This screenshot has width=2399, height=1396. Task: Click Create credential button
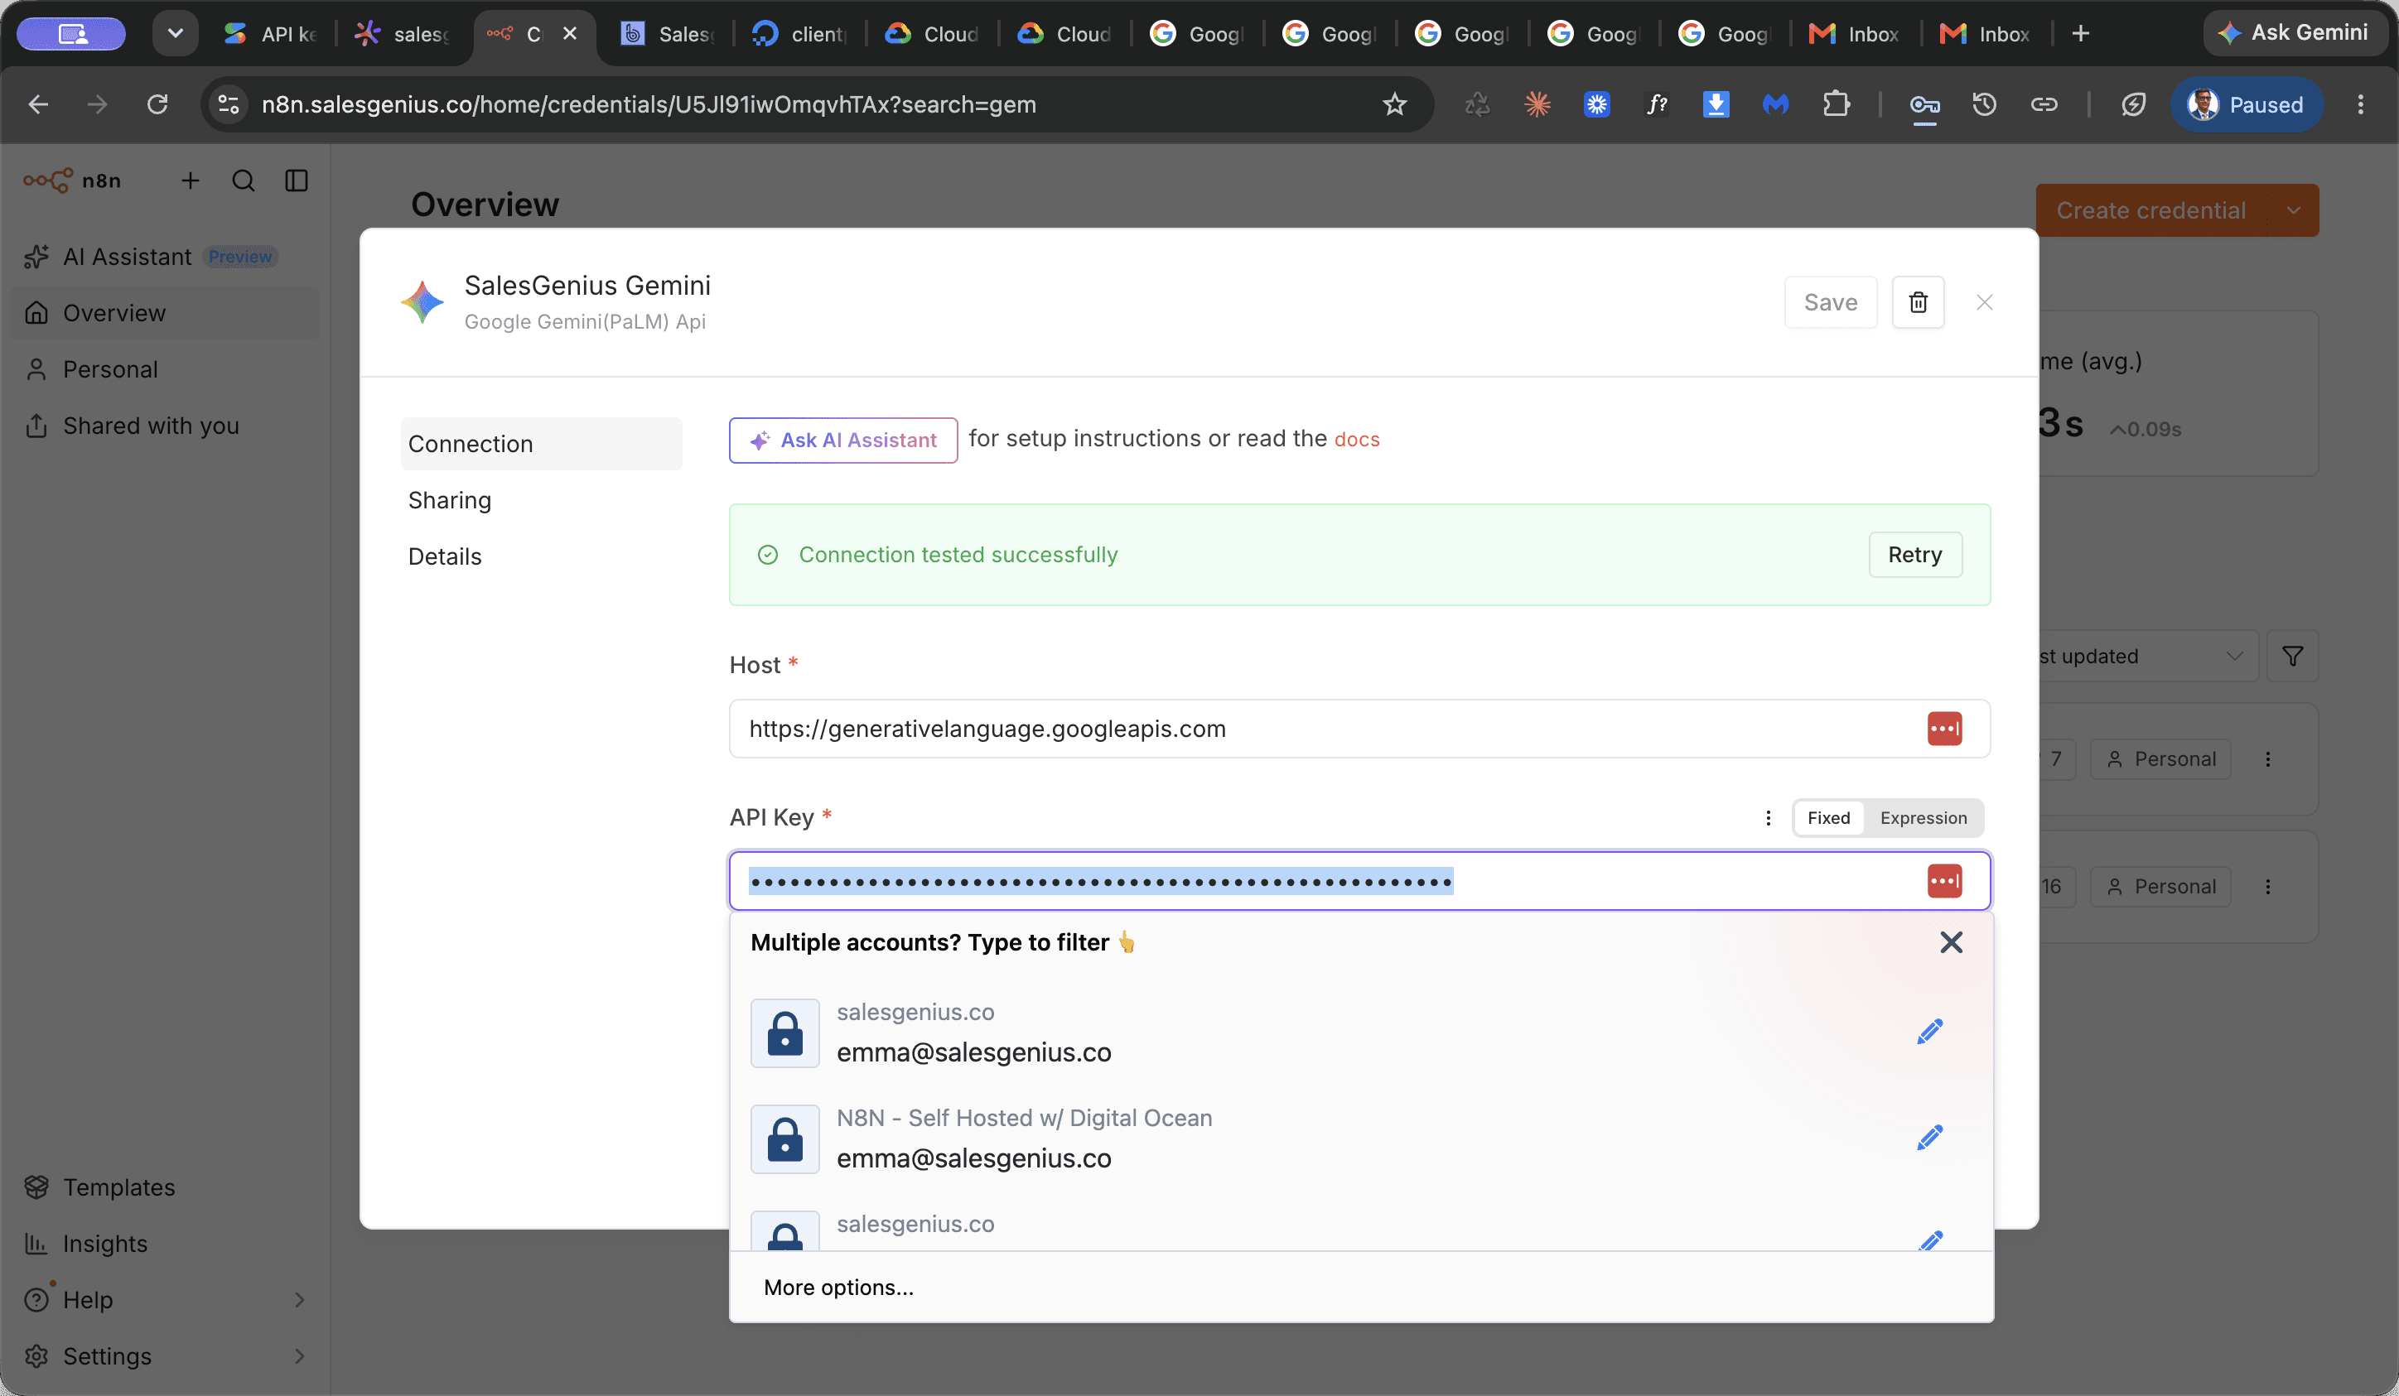click(2150, 210)
